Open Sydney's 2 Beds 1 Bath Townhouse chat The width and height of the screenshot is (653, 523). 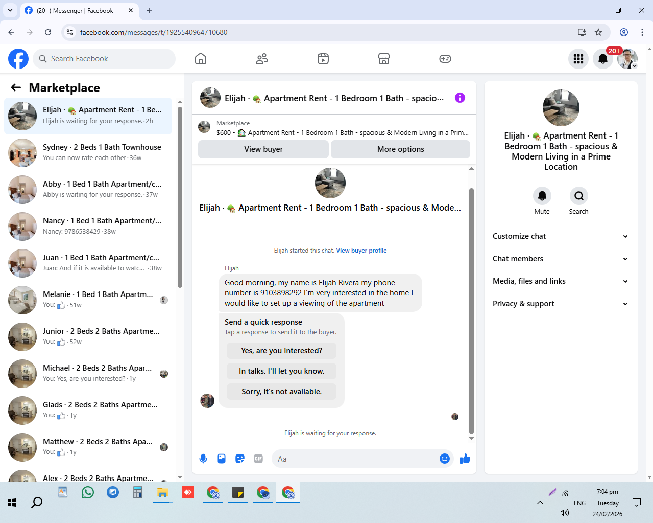tap(88, 153)
